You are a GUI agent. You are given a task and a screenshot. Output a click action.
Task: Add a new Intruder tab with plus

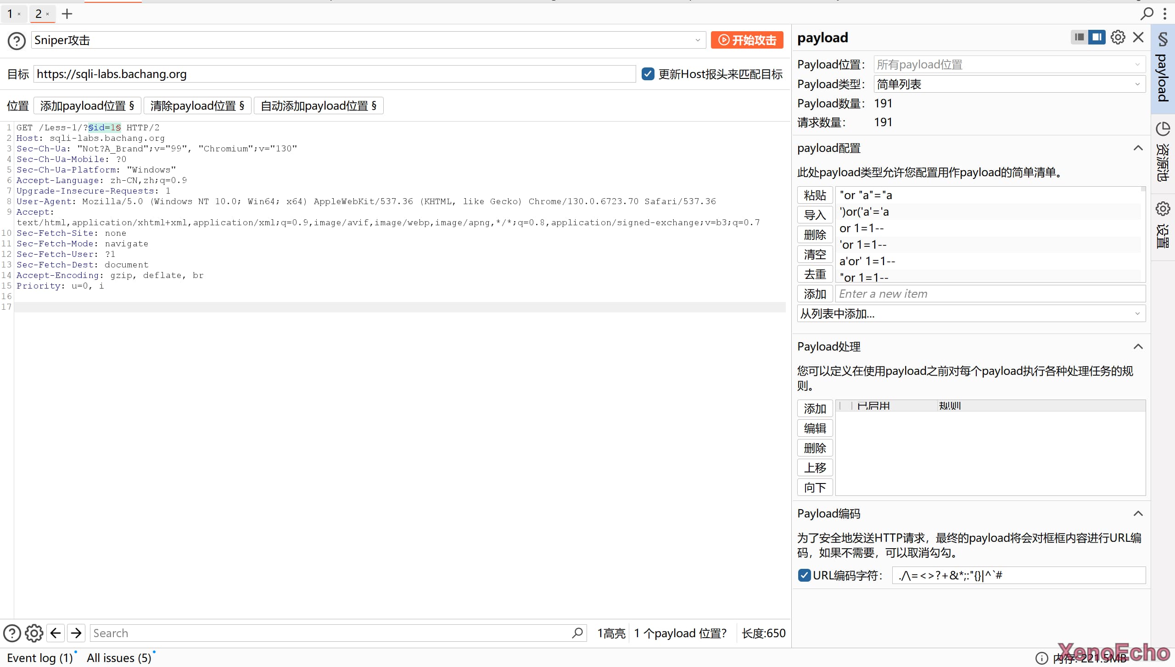(67, 14)
